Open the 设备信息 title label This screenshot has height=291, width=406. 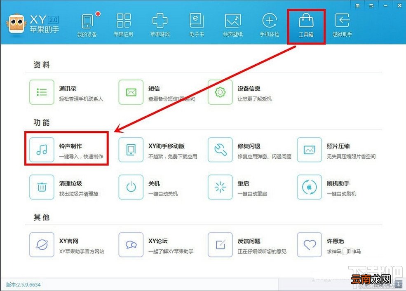pyautogui.click(x=249, y=89)
